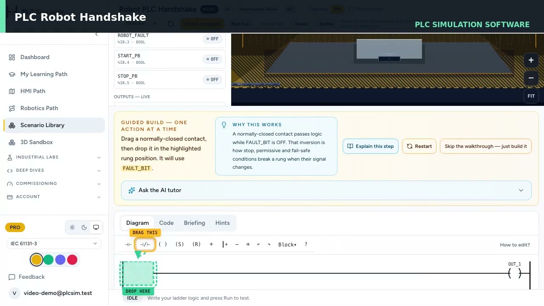544x306 pixels.
Task: Skip the walkthrough — just build it
Action: pyautogui.click(x=486, y=146)
